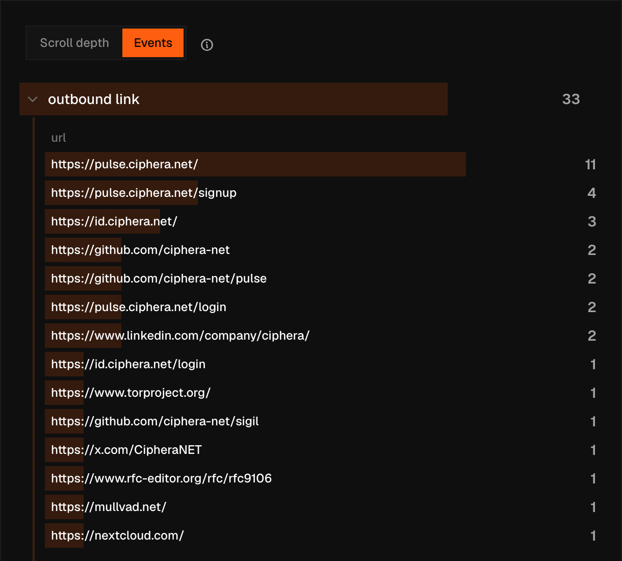Select the https://pulse.ciphera.net/ row

pyautogui.click(x=323, y=164)
